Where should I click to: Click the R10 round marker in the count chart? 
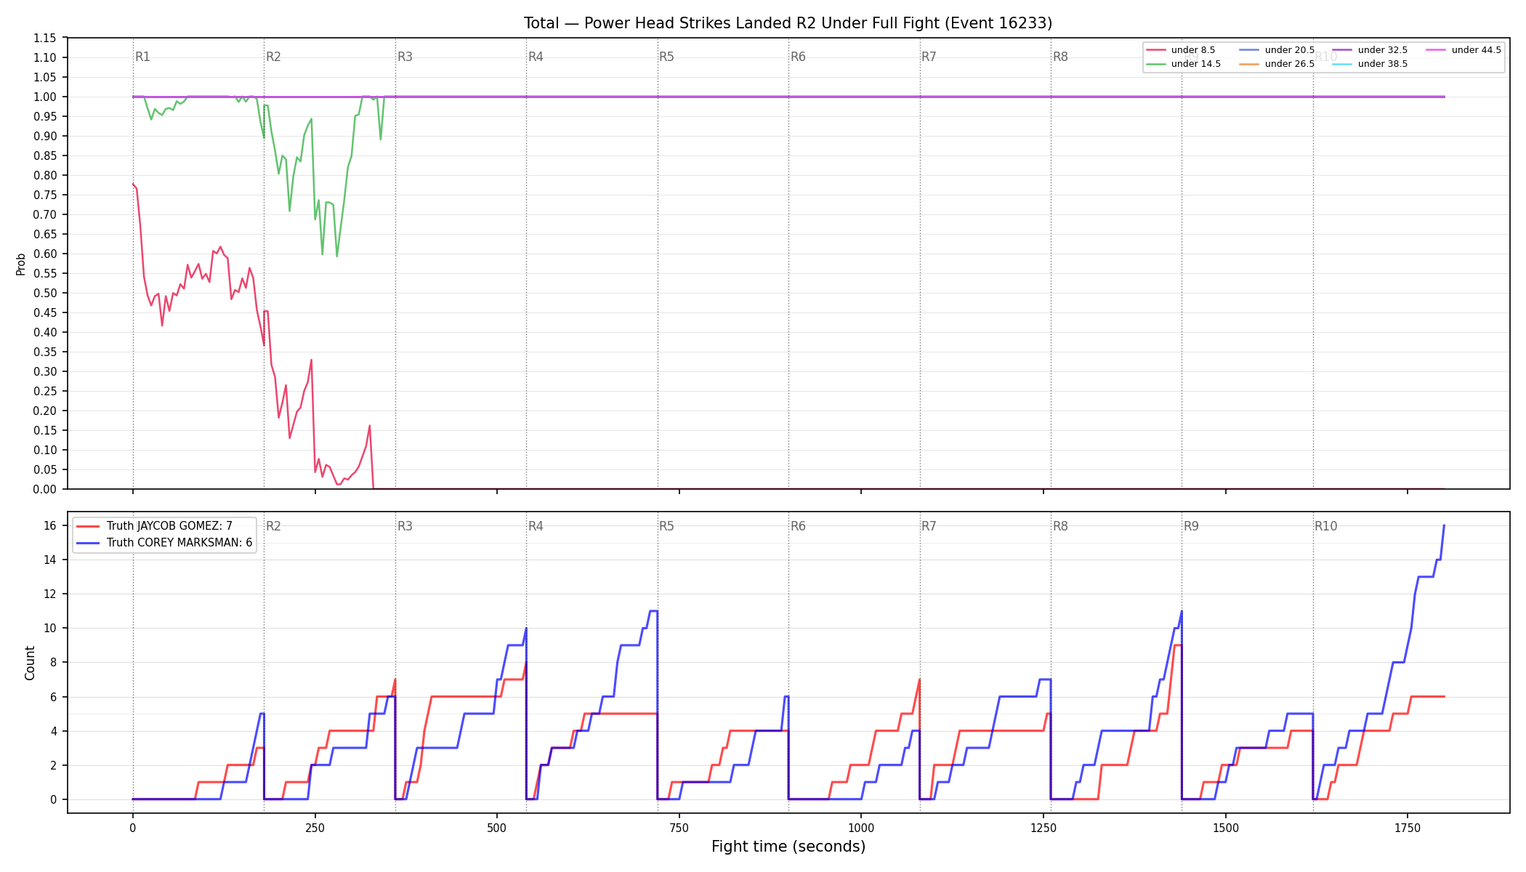[x=1325, y=526]
